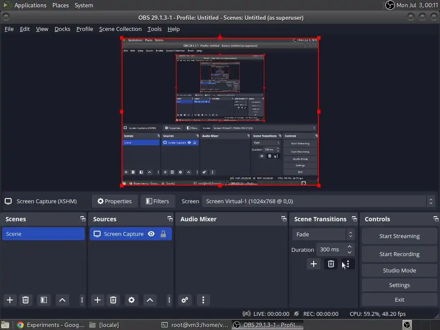Add a scene transition with plus icon

click(313, 264)
